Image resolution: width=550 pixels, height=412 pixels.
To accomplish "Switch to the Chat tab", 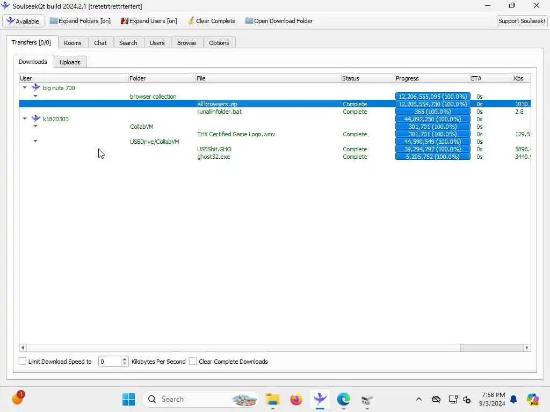I will 100,43.
